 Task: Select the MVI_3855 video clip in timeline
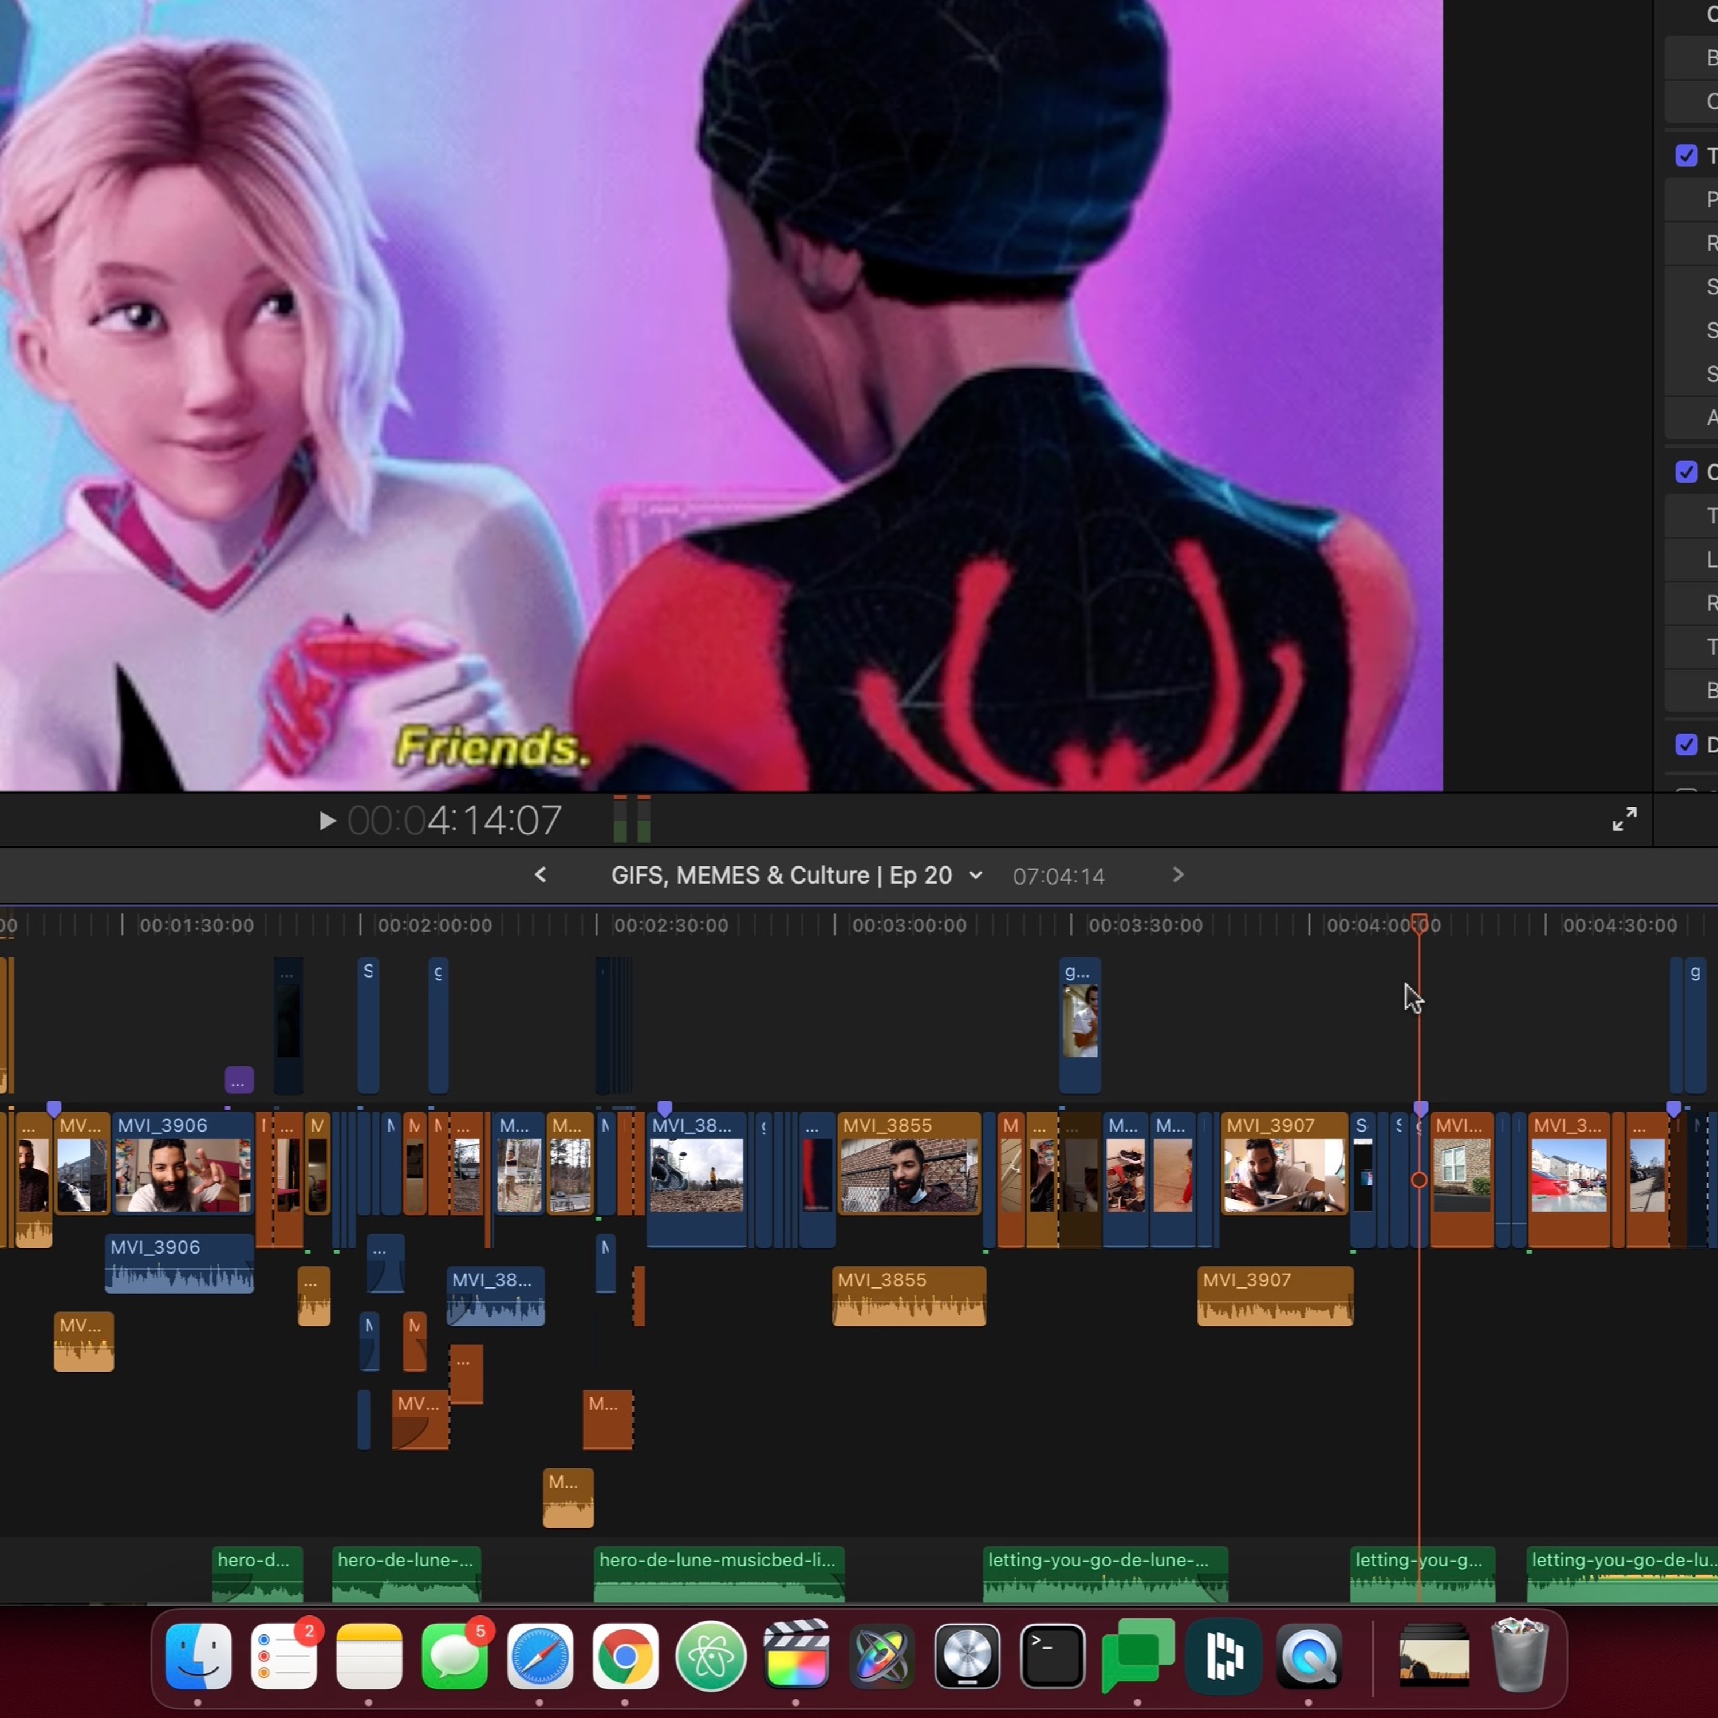(909, 1163)
